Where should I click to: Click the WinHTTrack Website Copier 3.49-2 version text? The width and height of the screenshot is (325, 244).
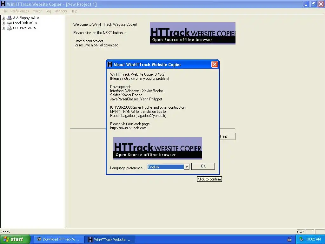tap(137, 74)
